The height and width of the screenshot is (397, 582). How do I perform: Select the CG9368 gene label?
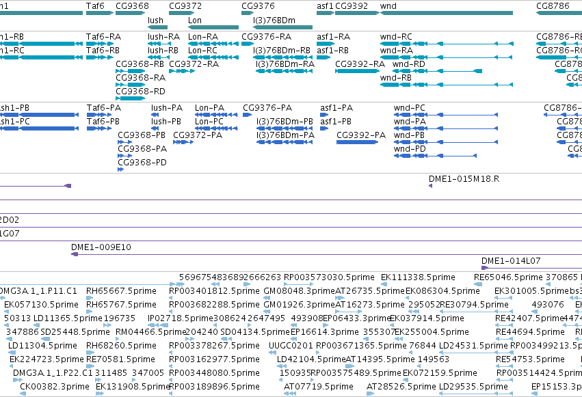click(132, 6)
